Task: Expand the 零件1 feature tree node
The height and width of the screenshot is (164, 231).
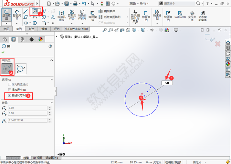Action: (57, 36)
